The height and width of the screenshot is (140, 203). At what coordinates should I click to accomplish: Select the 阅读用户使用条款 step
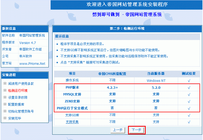click(x=21, y=84)
